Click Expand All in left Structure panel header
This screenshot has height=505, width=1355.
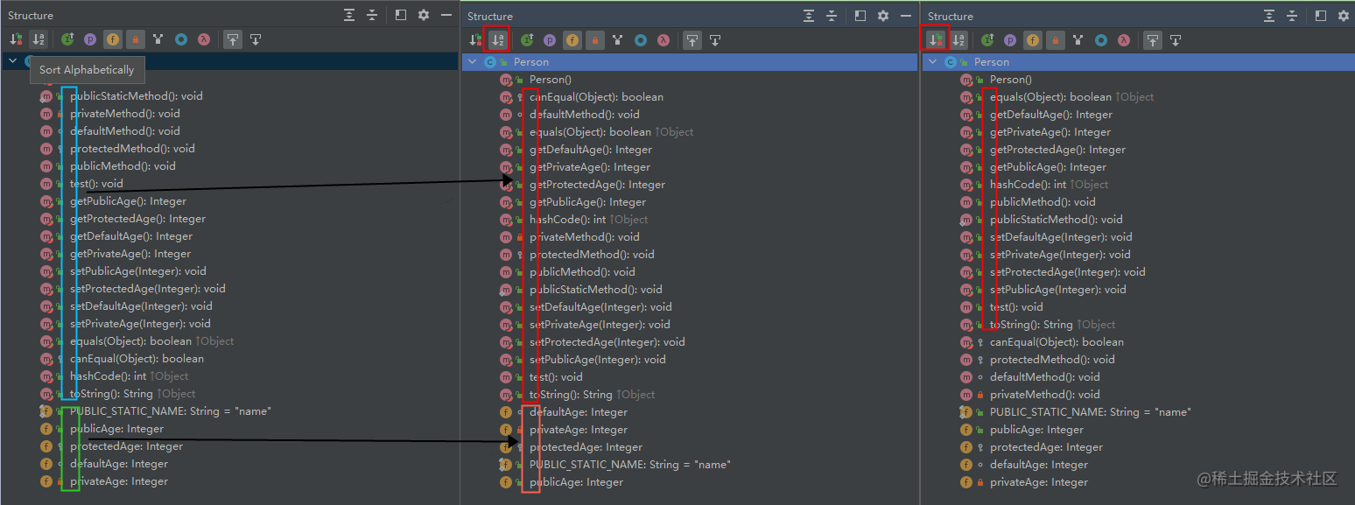coord(349,15)
